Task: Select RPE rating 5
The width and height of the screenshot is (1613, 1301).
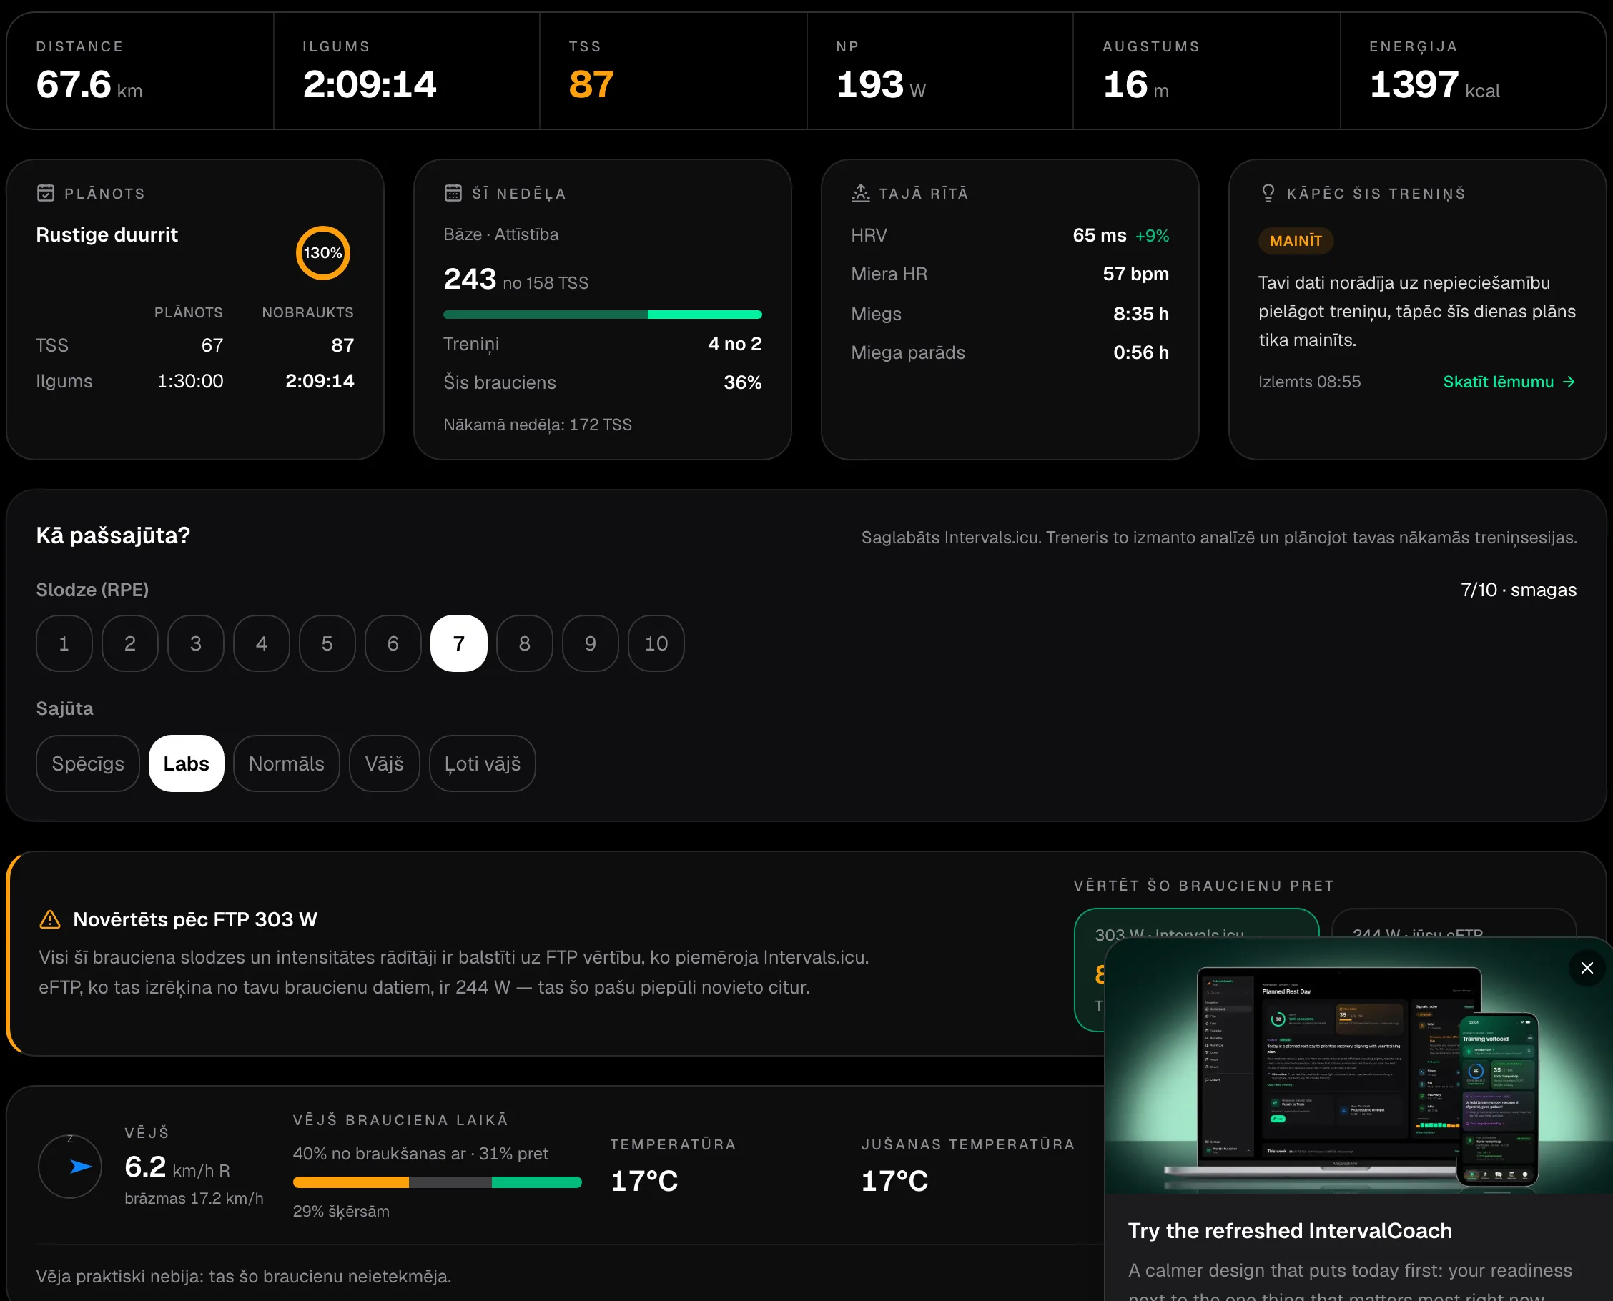Action: point(327,643)
